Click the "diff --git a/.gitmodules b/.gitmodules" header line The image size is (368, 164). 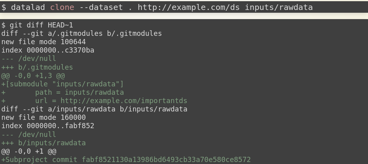coord(82,33)
